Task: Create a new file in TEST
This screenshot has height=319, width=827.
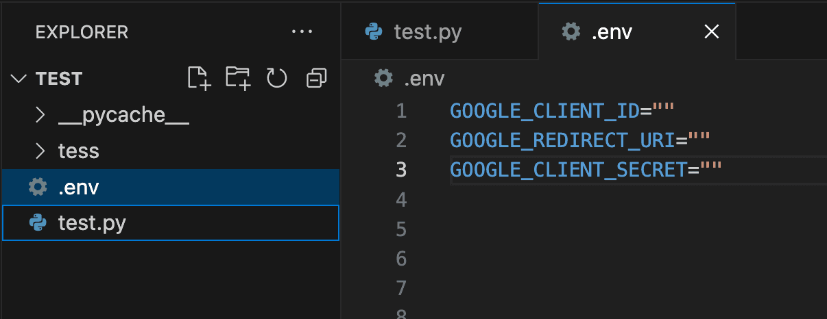Action: pos(200,78)
